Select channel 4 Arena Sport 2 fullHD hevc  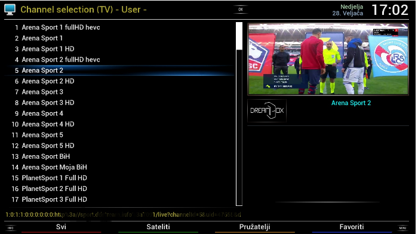click(x=119, y=60)
